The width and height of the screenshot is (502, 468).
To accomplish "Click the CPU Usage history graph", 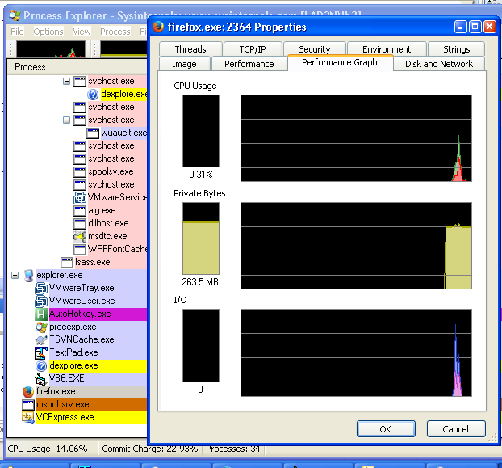I will tap(356, 138).
